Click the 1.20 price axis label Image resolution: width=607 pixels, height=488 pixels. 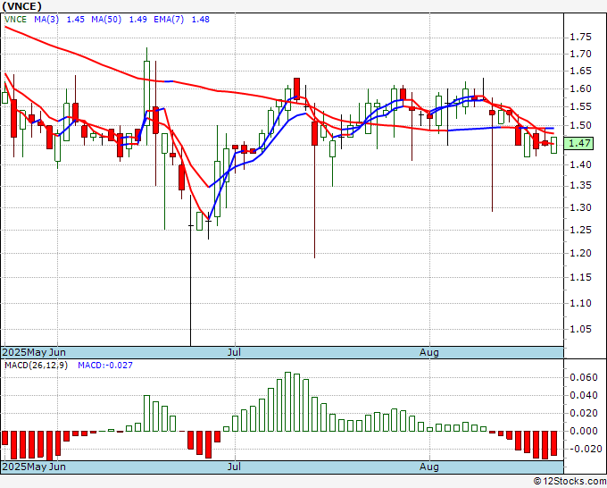tap(581, 253)
